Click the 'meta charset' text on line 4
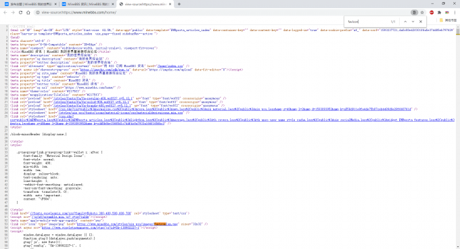 [30, 41]
